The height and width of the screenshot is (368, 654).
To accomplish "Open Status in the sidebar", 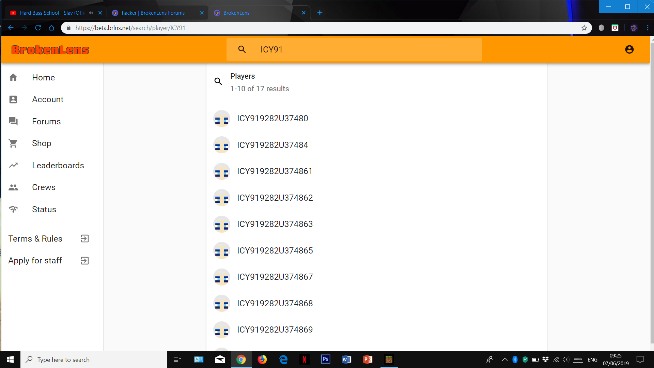I will [x=52, y=209].
